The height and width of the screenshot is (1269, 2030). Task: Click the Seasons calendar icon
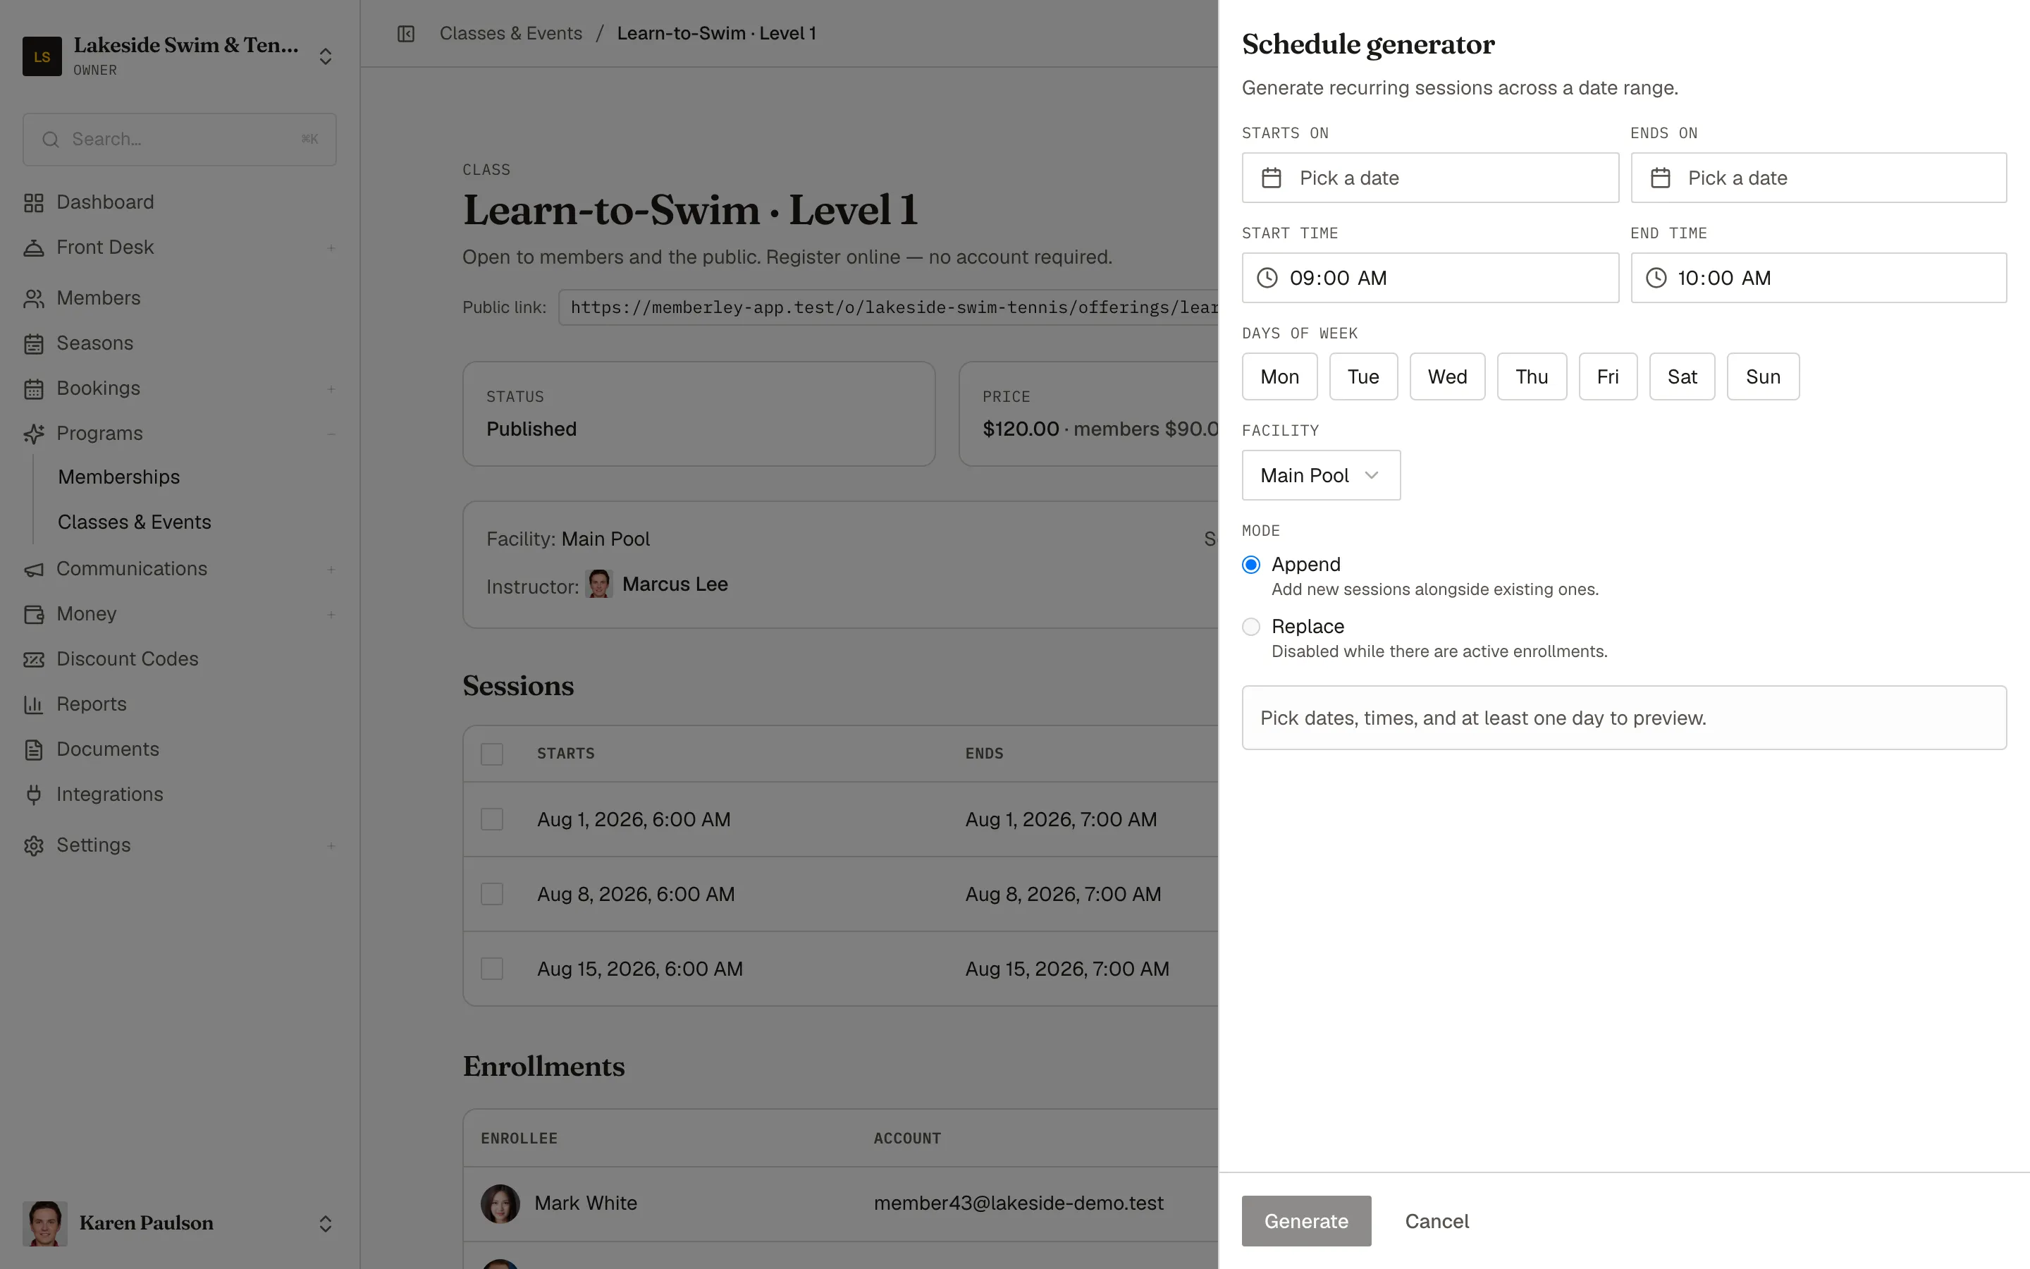pyautogui.click(x=34, y=343)
